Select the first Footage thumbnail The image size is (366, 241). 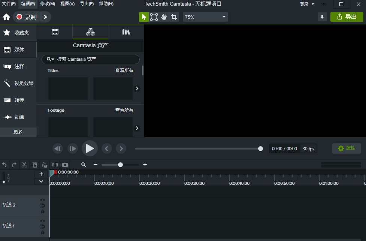pos(68,127)
